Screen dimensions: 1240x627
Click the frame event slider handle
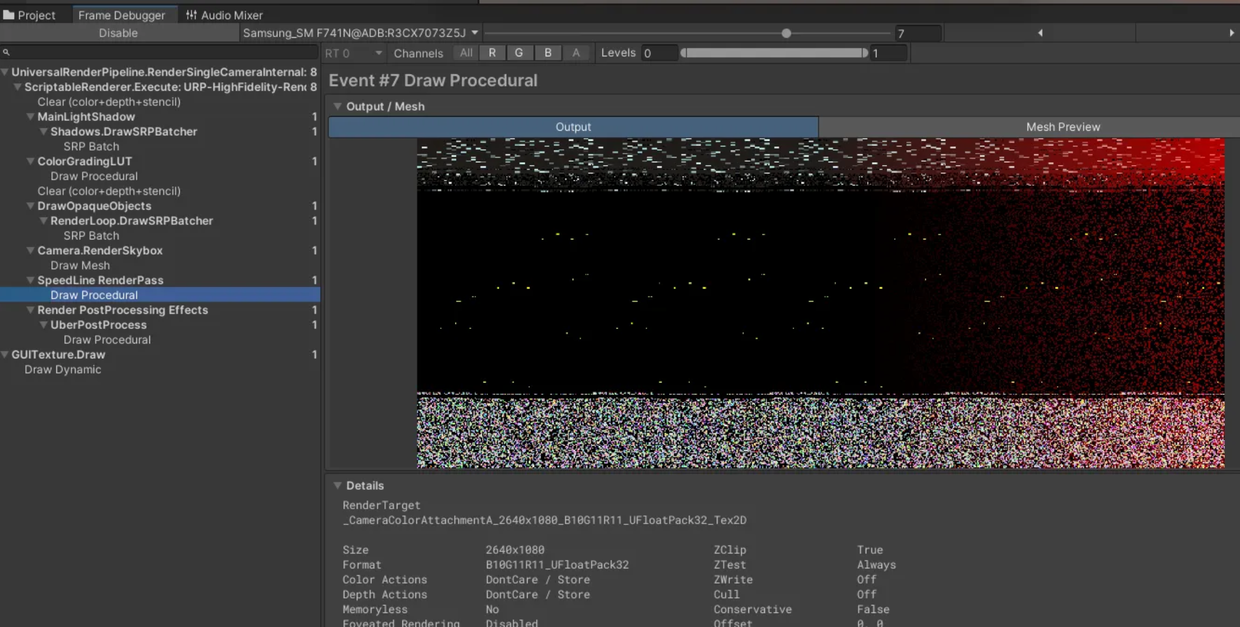(786, 33)
